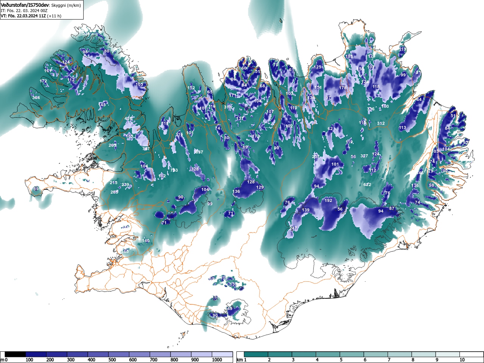
Task: Click the map value 64 in the northeast
Action: pos(419,99)
